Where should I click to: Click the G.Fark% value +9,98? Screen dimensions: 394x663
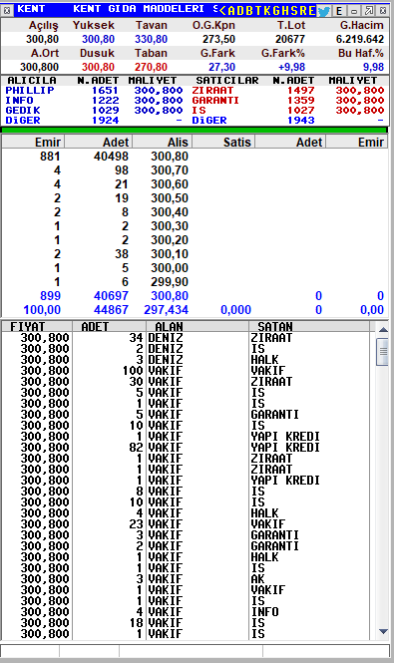click(x=291, y=67)
